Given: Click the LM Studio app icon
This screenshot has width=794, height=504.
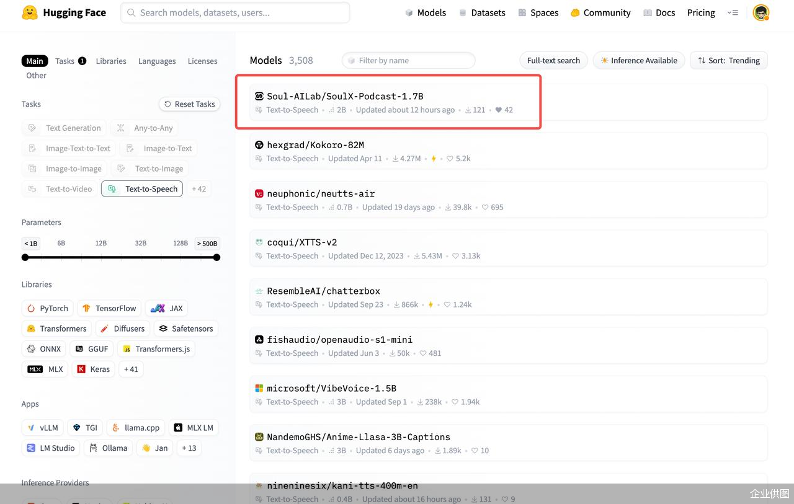Looking at the screenshot, I should click(x=32, y=448).
